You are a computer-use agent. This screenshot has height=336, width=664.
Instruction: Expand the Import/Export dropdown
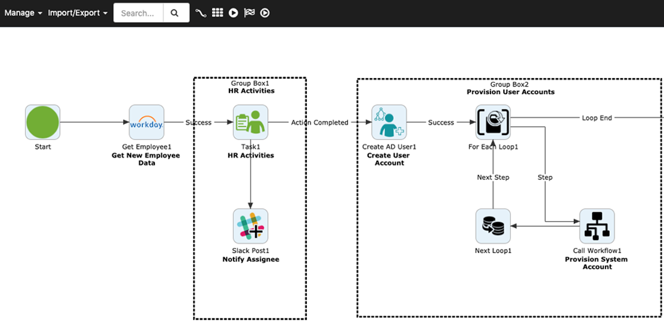tap(77, 13)
